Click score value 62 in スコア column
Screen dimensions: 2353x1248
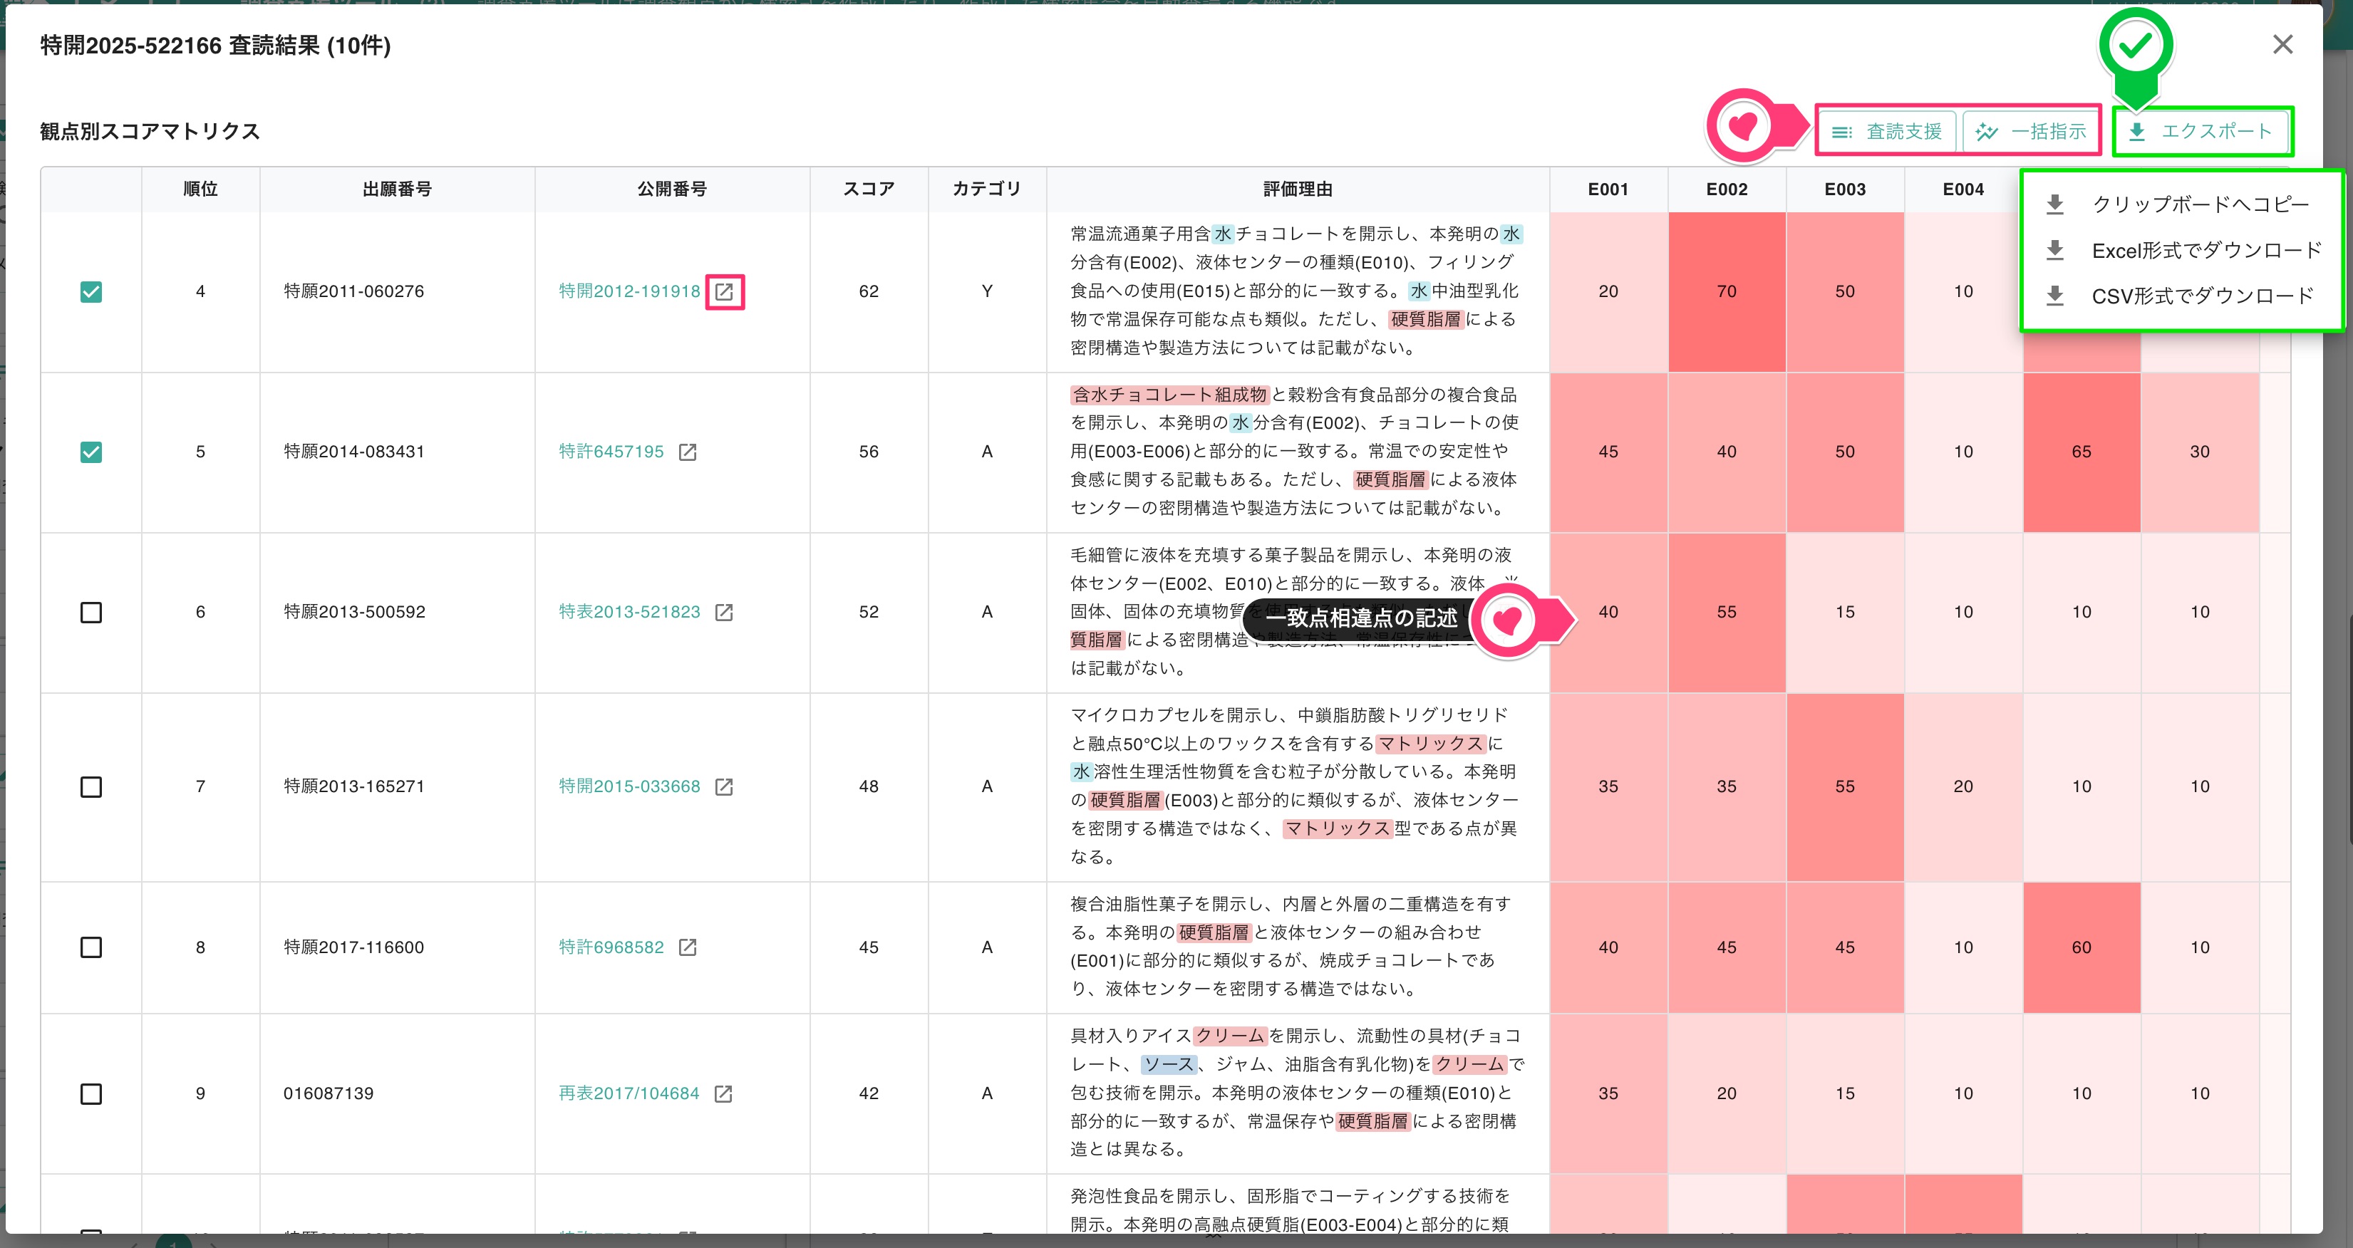[869, 291]
